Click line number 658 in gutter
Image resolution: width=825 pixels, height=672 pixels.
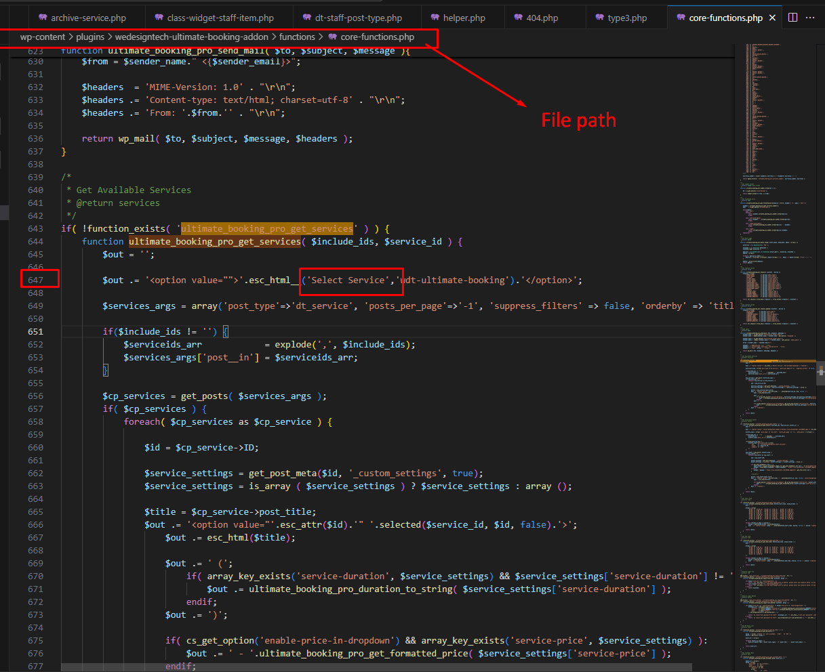[x=35, y=421]
